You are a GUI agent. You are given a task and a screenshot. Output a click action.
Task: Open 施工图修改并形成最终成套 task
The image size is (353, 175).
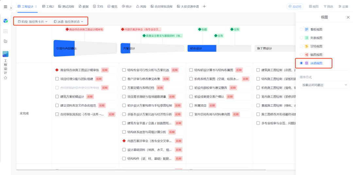click(x=278, y=114)
